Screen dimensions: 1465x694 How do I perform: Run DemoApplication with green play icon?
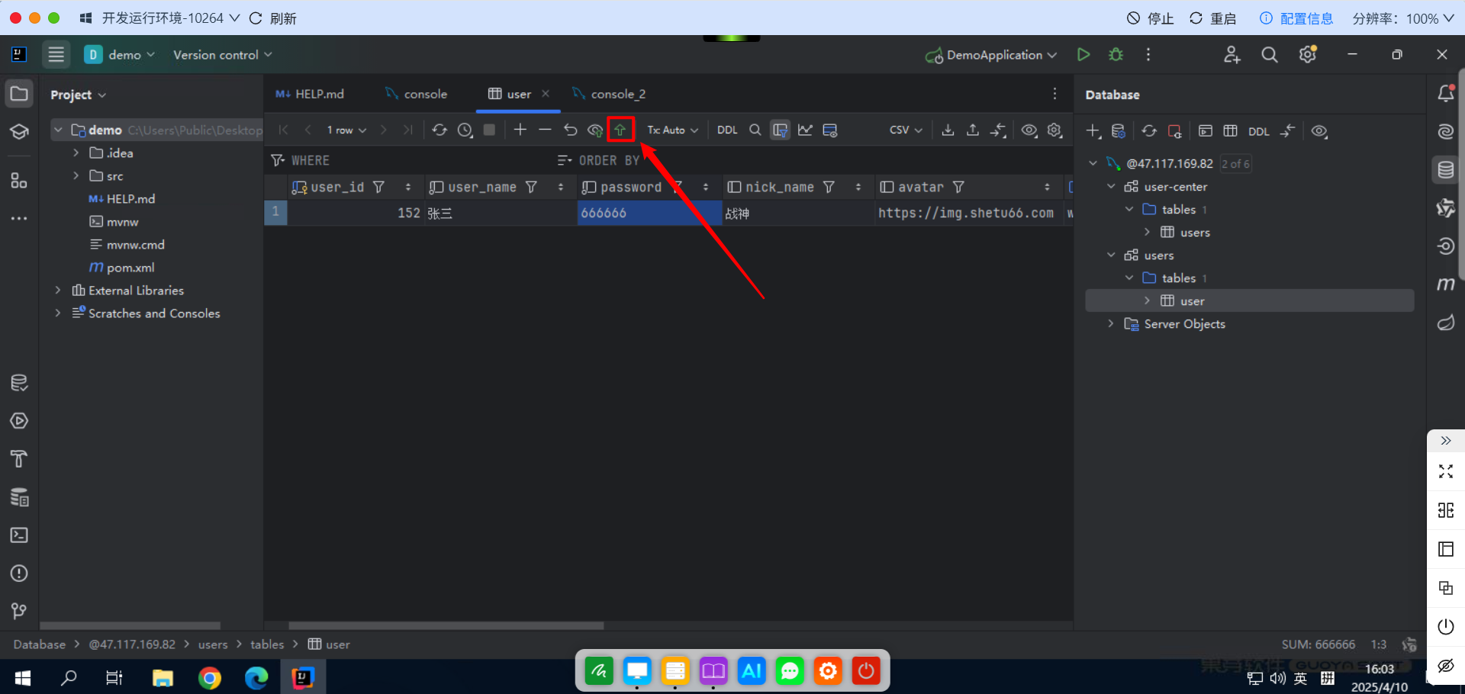(1083, 55)
